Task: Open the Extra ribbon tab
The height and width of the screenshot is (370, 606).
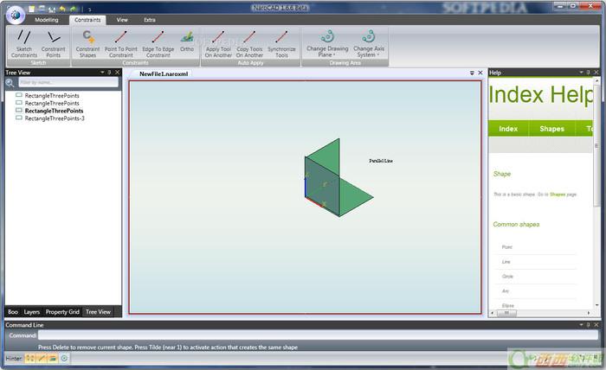Action: pyautogui.click(x=150, y=20)
